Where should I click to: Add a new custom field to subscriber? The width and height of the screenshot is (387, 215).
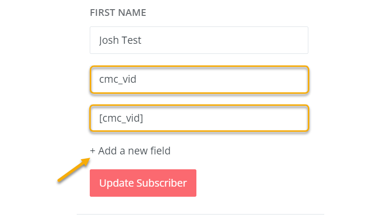130,151
